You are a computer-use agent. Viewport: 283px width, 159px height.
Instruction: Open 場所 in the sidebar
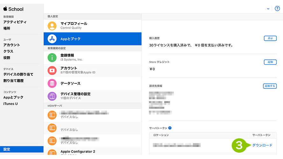coord(7,28)
